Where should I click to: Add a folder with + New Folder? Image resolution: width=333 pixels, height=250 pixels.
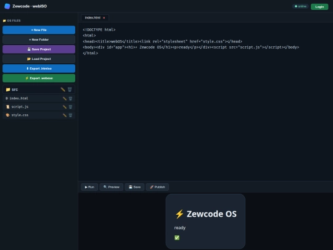click(x=39, y=40)
